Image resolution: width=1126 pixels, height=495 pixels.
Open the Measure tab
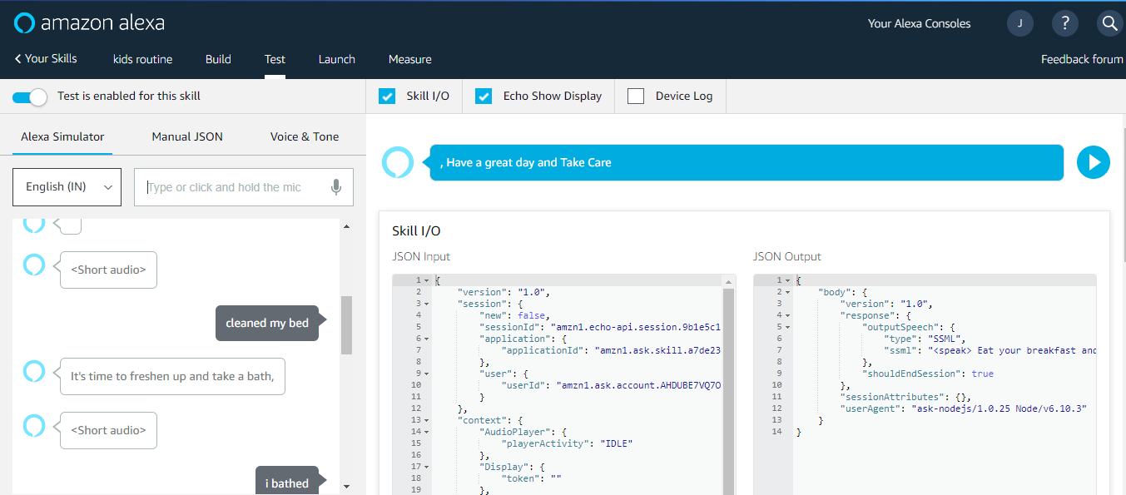(410, 59)
